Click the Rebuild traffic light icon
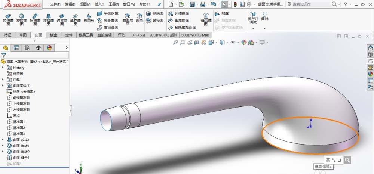Screen dimensions: 374x174 click(235, 4)
